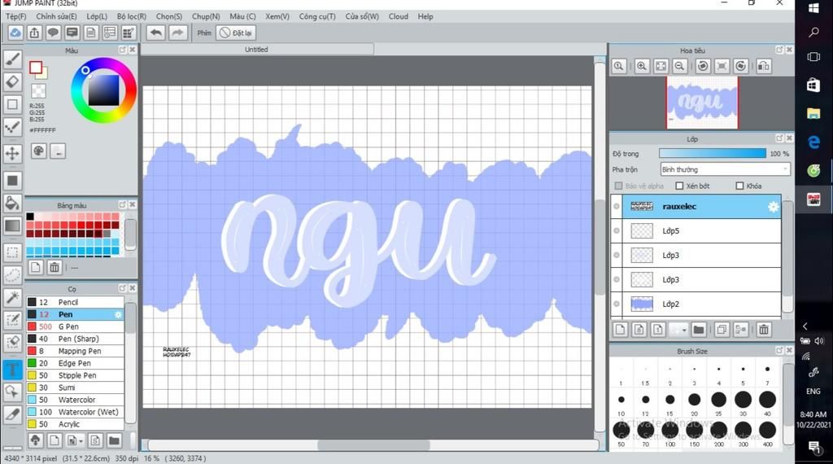The height and width of the screenshot is (464, 833).
Task: Open the Công cụ(T) menu
Action: tap(317, 16)
